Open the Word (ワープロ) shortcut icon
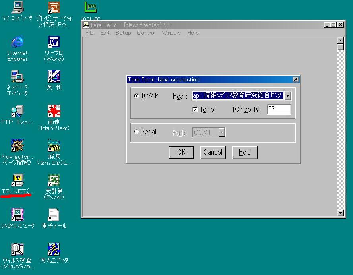Image resolution: width=353 pixels, height=275 pixels. pyautogui.click(x=54, y=42)
